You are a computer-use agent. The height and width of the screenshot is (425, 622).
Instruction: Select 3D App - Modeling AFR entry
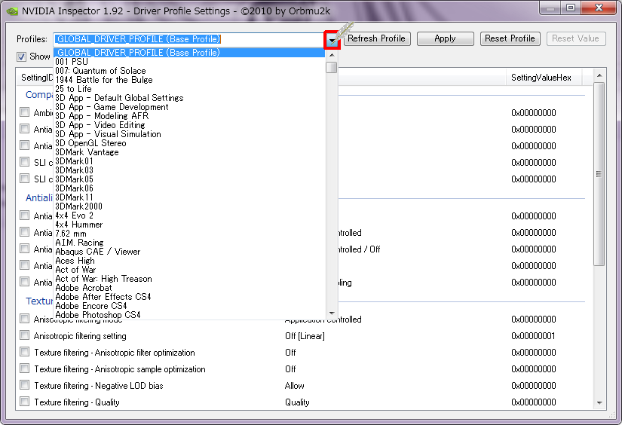pos(189,116)
